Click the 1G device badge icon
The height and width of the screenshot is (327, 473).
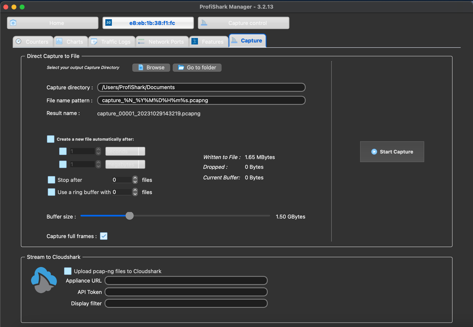coord(109,23)
